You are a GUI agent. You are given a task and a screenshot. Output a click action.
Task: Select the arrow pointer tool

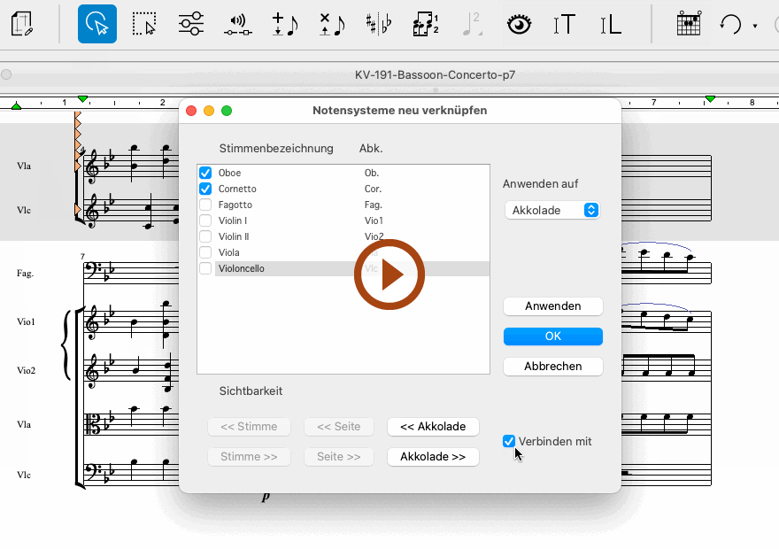click(x=96, y=24)
